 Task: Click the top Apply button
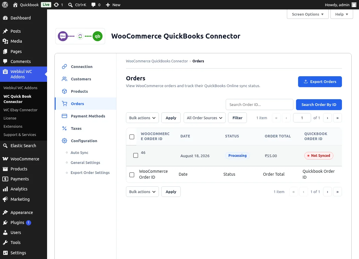coord(171,118)
